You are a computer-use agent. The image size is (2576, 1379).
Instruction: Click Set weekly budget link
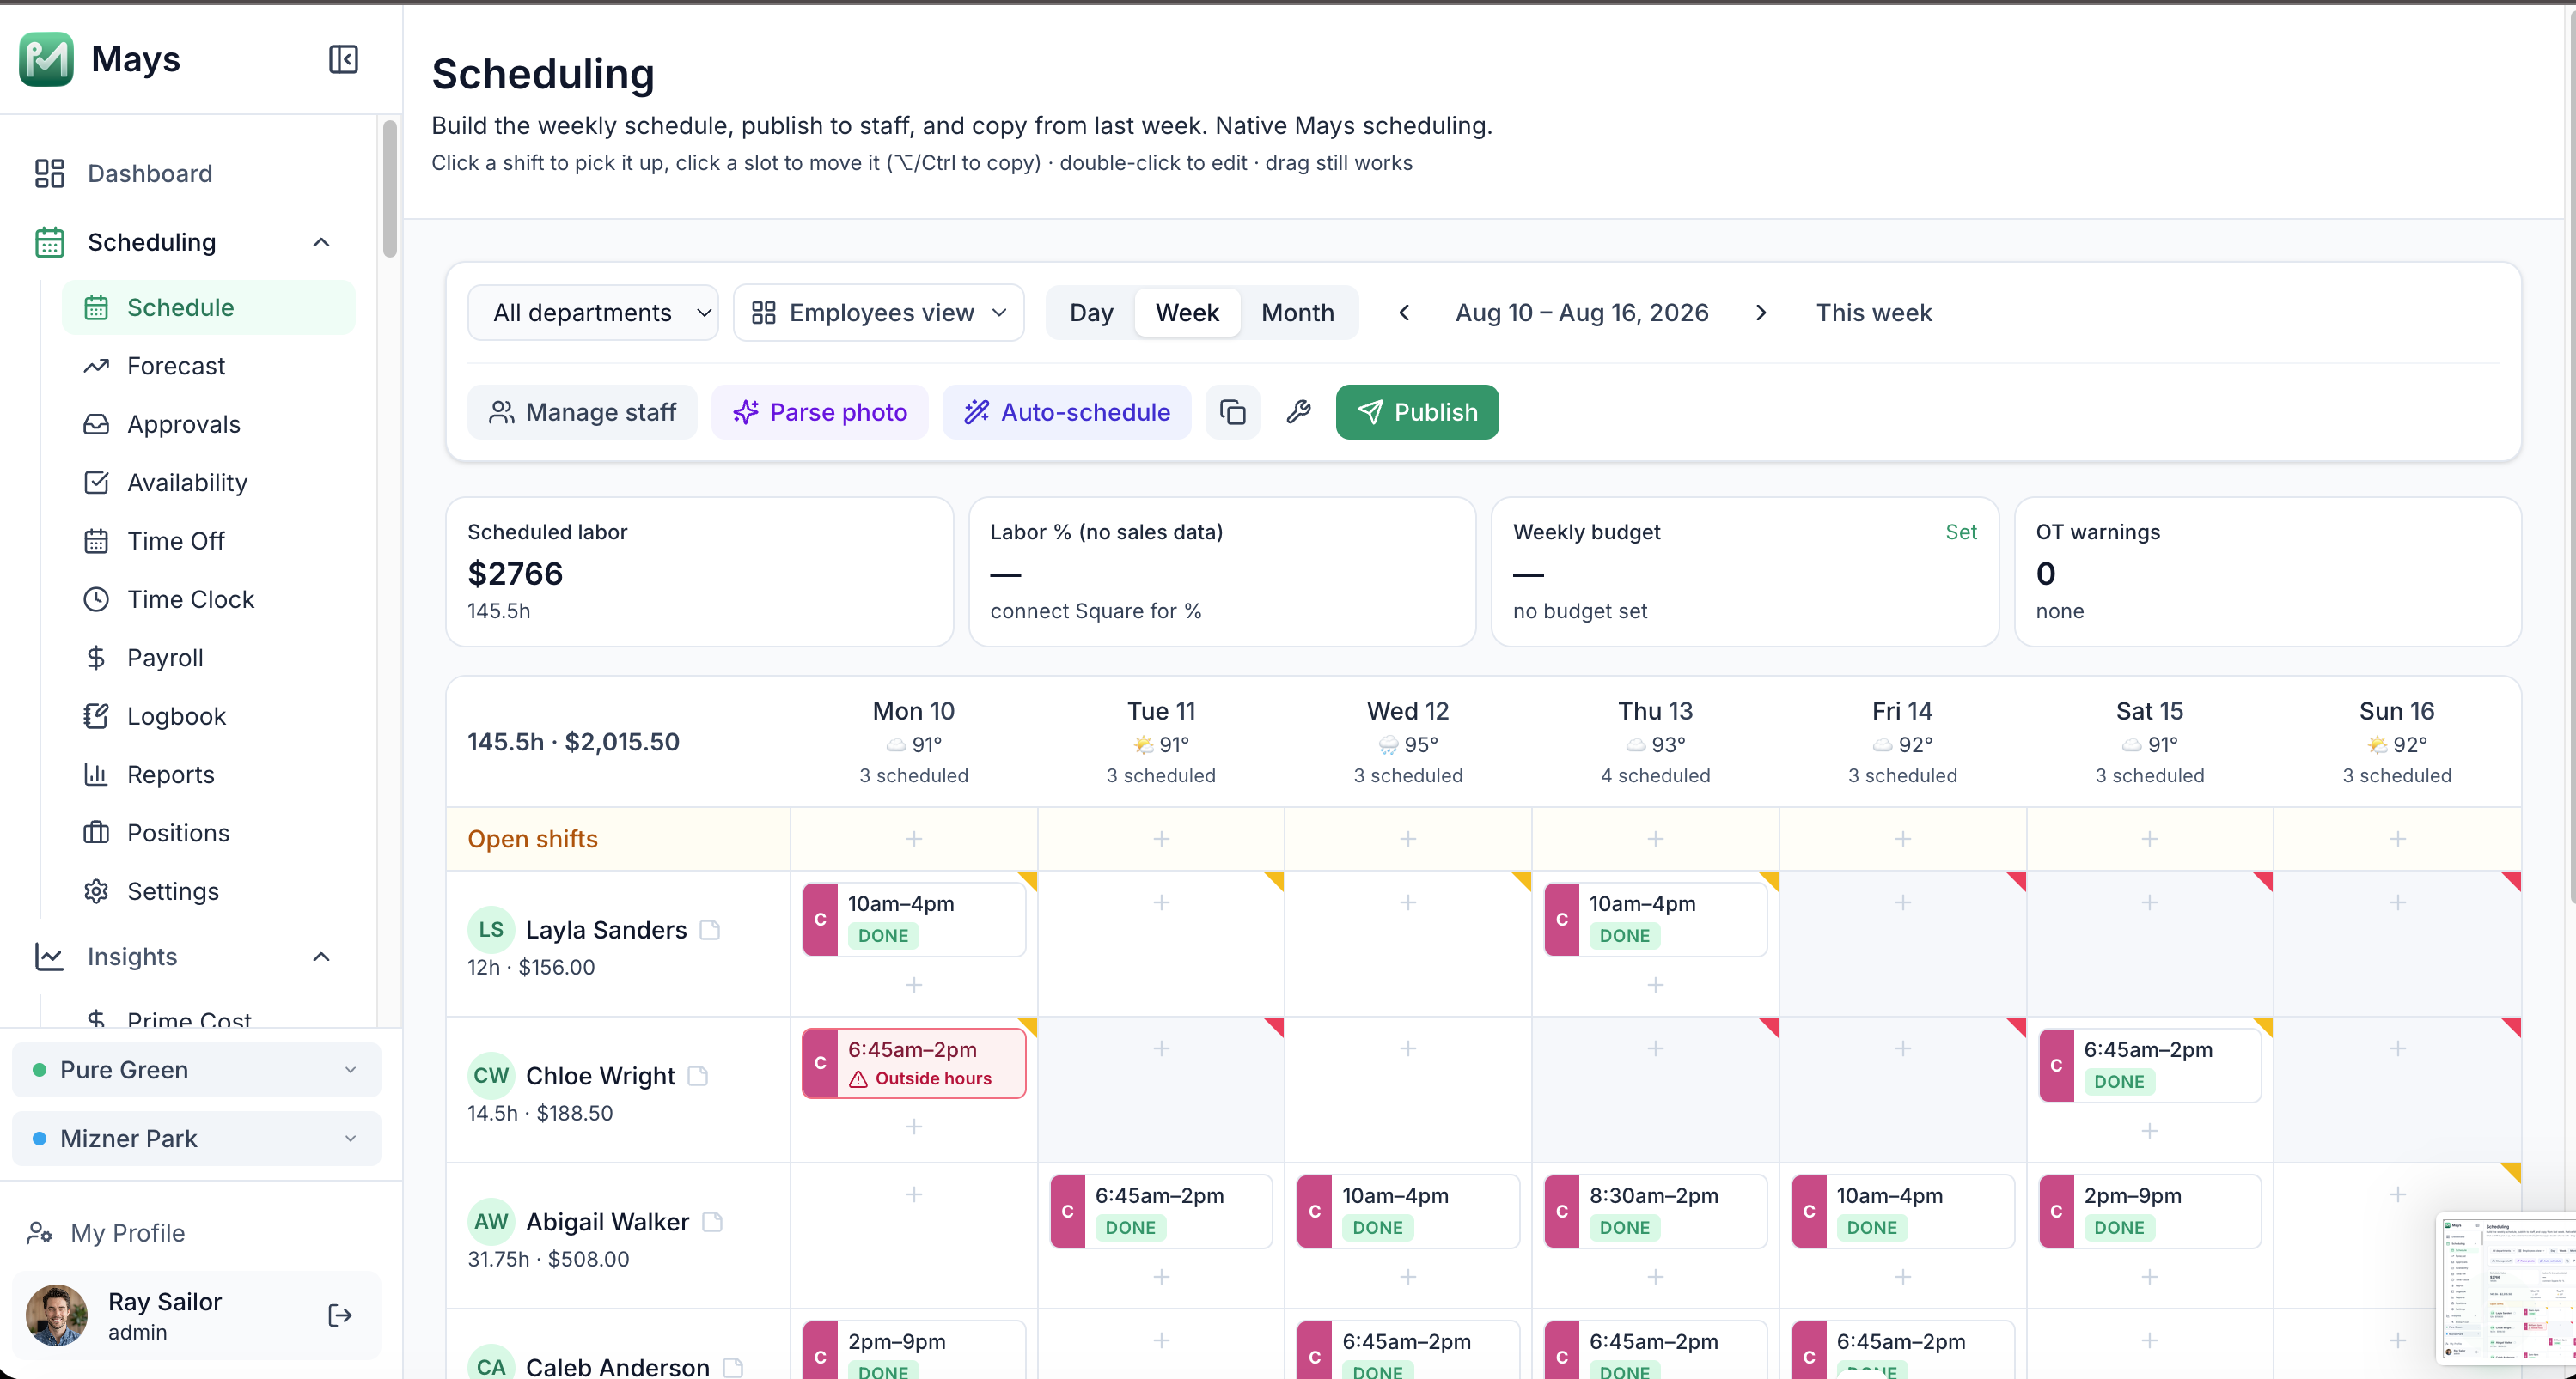[1960, 532]
